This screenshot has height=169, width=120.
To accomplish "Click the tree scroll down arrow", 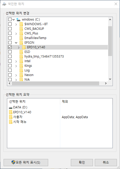I will tap(110, 79).
